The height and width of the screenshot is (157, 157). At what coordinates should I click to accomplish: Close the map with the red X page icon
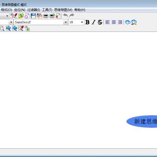[58, 16]
